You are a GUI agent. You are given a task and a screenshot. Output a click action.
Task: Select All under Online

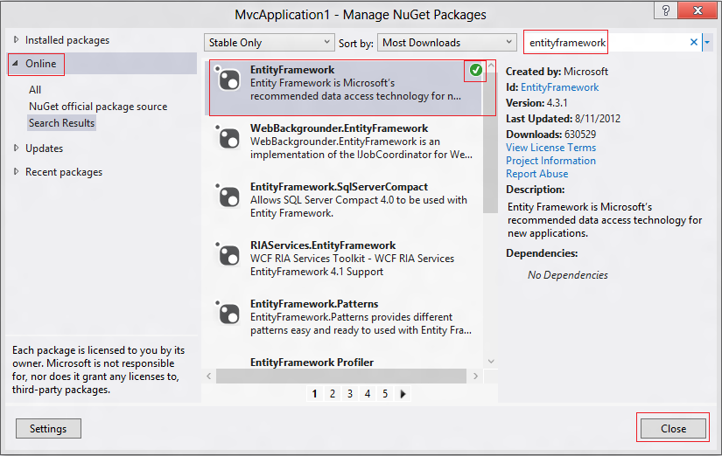coord(35,90)
